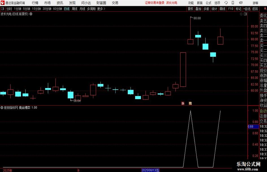Open the 发现 menu
267x172 pixels.
tap(72, 3)
